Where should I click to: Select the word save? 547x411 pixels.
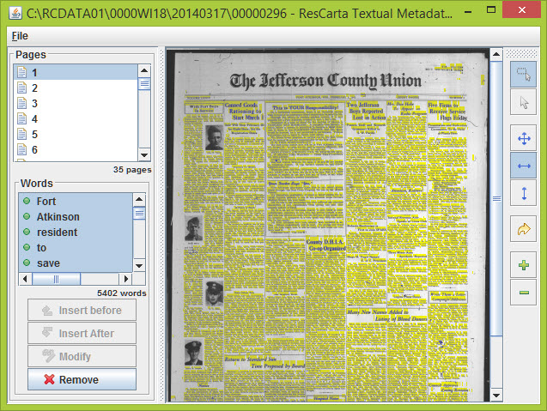pos(76,263)
